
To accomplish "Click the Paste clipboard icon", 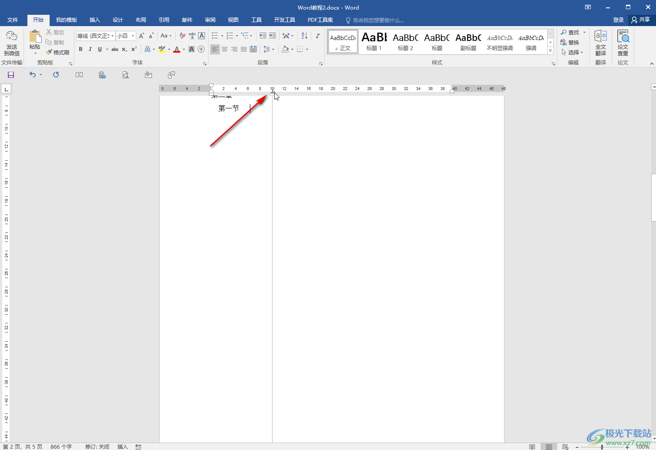I will tap(35, 36).
